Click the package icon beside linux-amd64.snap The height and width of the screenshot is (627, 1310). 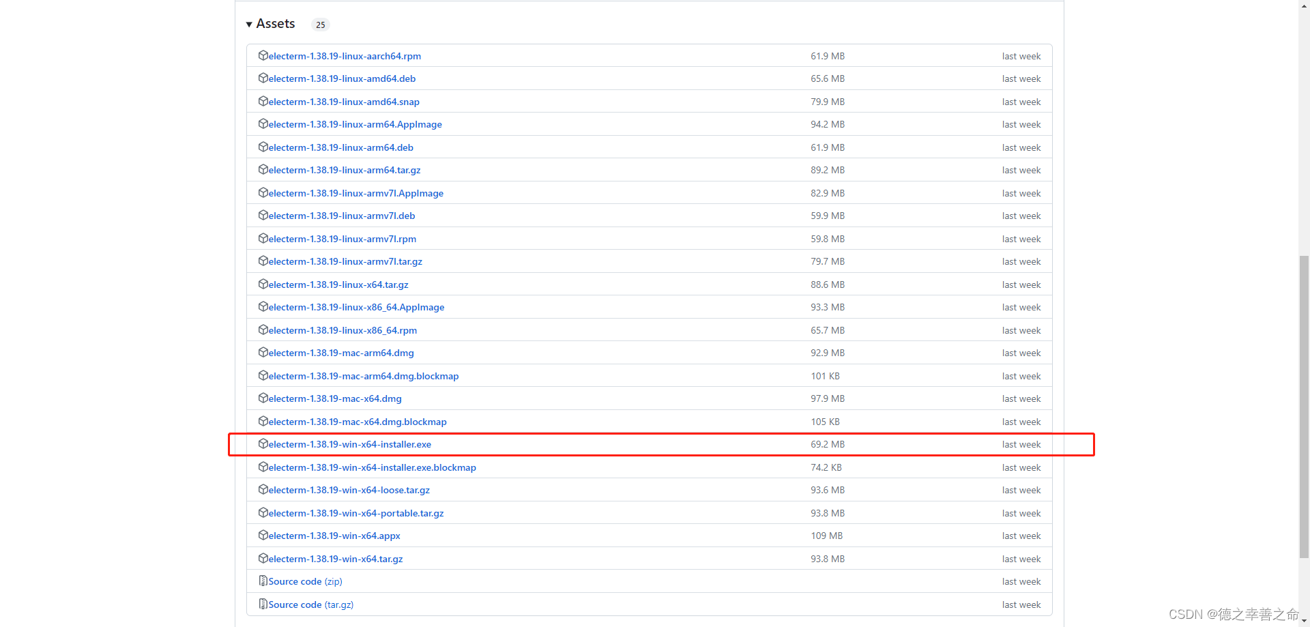(x=263, y=101)
